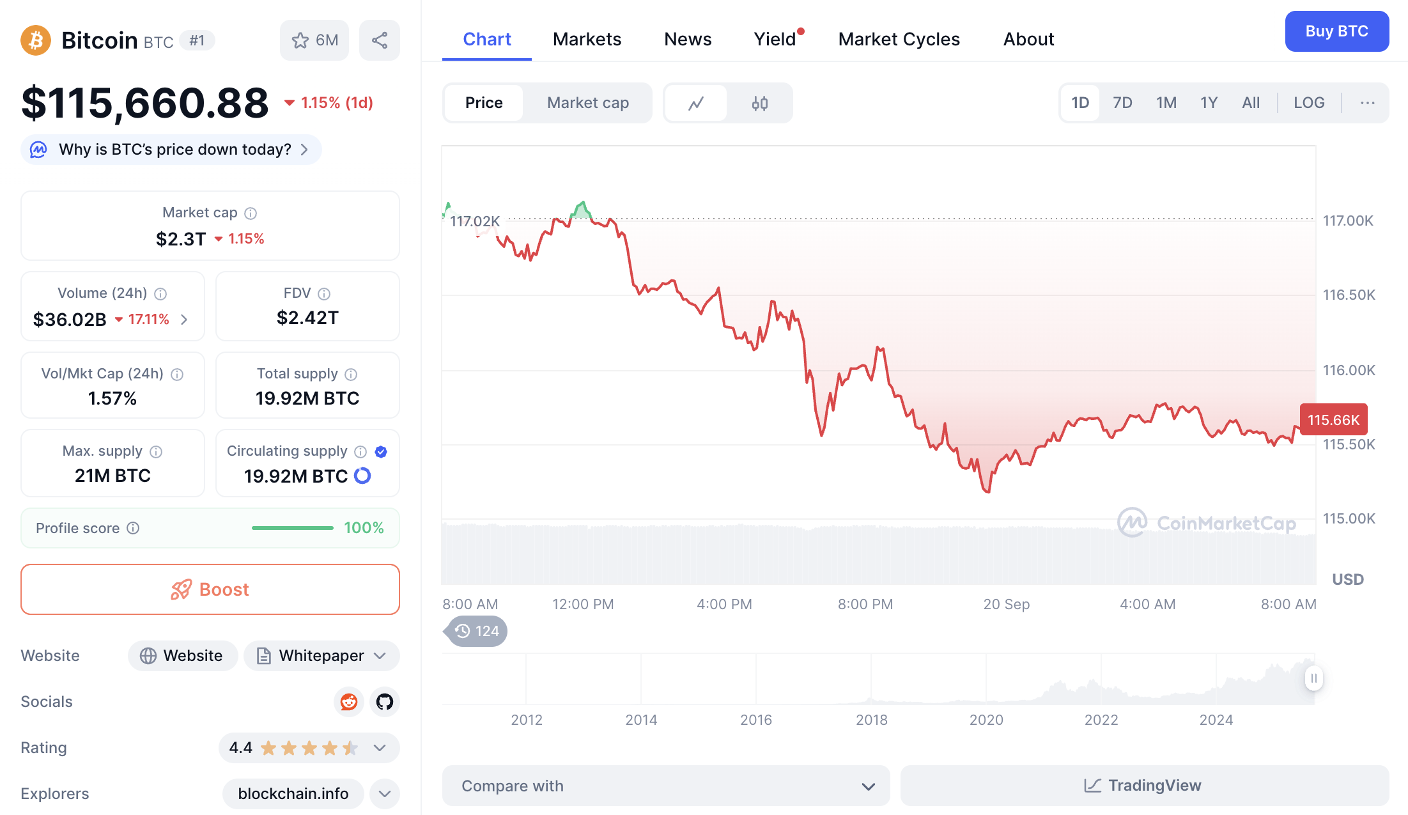Image resolution: width=1408 pixels, height=815 pixels.
Task: Open the News tab
Action: click(x=688, y=40)
